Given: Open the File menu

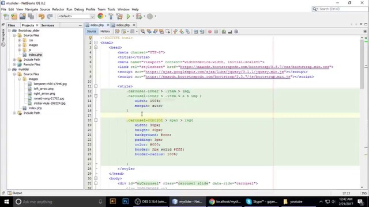Looking at the screenshot, I should [x=3, y=9].
